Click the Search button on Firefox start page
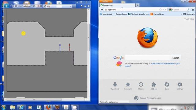Image resolution: width=196 pixels, height=110 pixels. coord(176,58)
